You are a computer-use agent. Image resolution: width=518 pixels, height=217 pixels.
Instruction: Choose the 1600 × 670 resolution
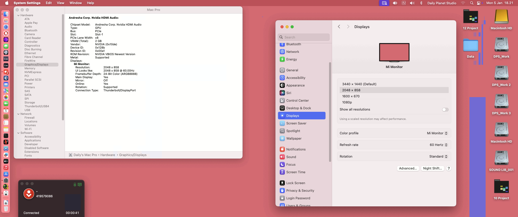click(394, 96)
